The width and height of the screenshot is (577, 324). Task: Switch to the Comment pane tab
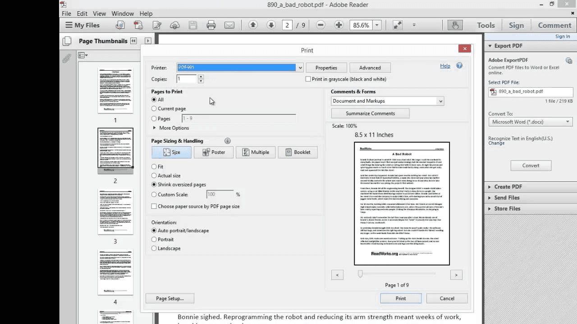(554, 25)
